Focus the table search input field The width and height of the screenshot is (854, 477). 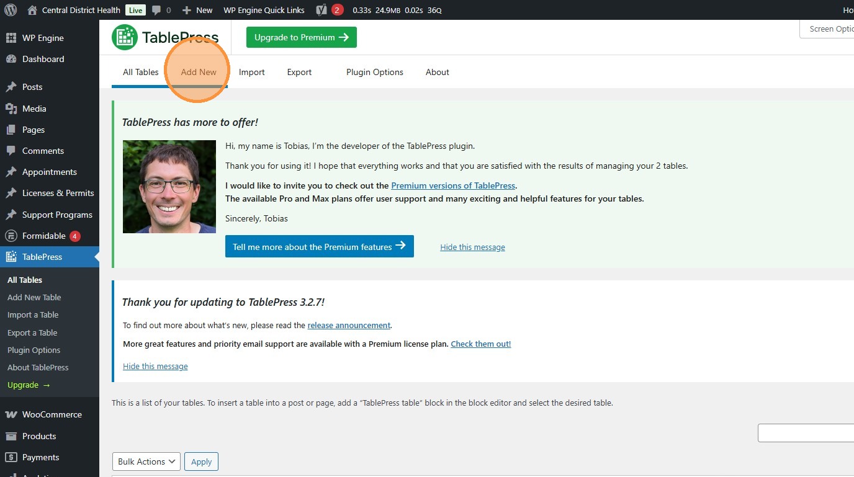coord(806,433)
